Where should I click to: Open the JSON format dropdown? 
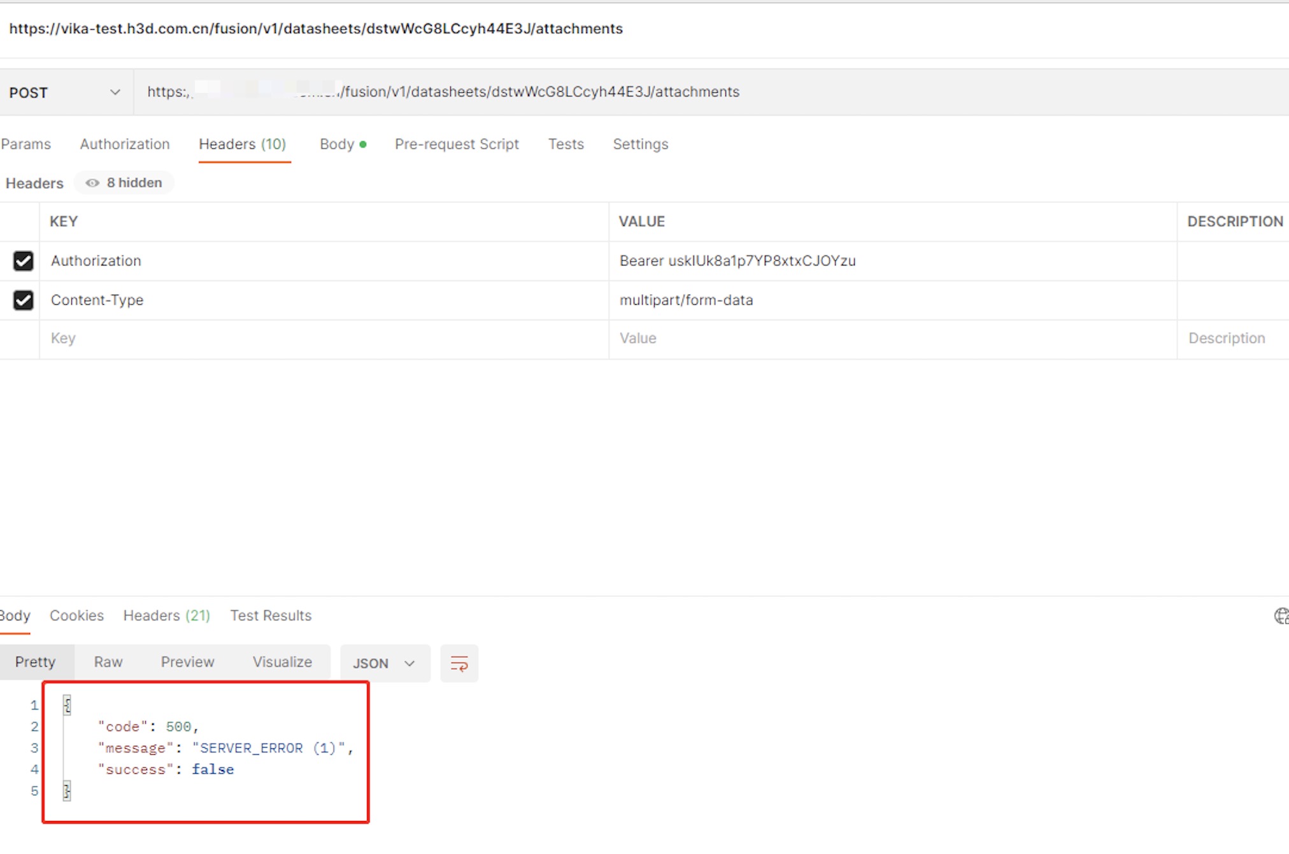click(x=385, y=664)
